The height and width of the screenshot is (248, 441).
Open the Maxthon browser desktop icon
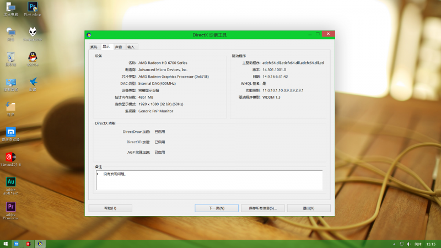11,133
